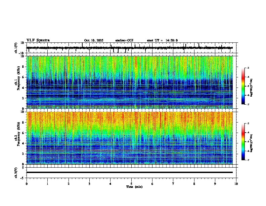
Task: Click the "-3" label on ch.1 color scale
Action: pyautogui.click(x=248, y=68)
